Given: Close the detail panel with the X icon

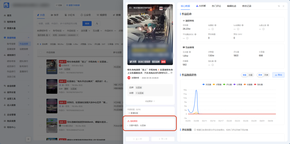Looking at the screenshot, I should 283,6.
